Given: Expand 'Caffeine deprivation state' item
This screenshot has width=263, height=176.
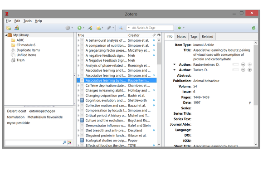Looking at the screenshot, I should [x=78, y=85].
